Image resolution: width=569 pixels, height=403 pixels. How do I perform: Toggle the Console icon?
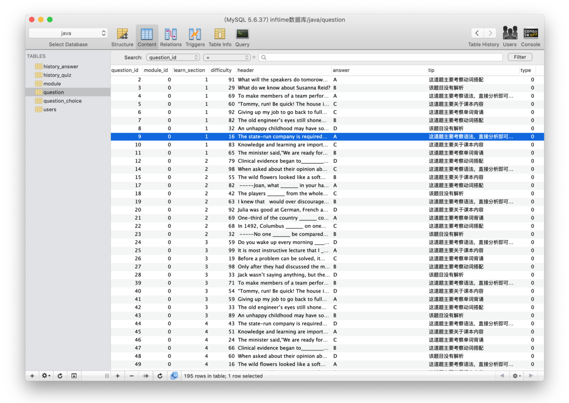point(530,34)
